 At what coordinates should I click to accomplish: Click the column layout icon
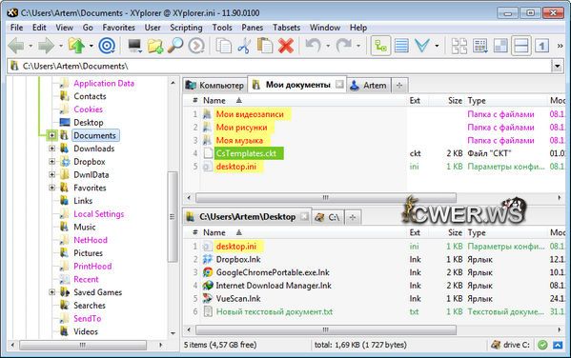(480, 46)
